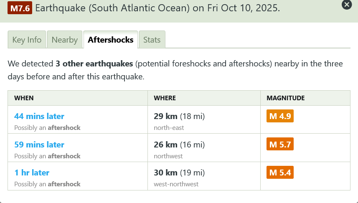Image resolution: width=358 pixels, height=203 pixels.
Task: Click the M 5.4 magnitude badge
Action: tap(280, 173)
